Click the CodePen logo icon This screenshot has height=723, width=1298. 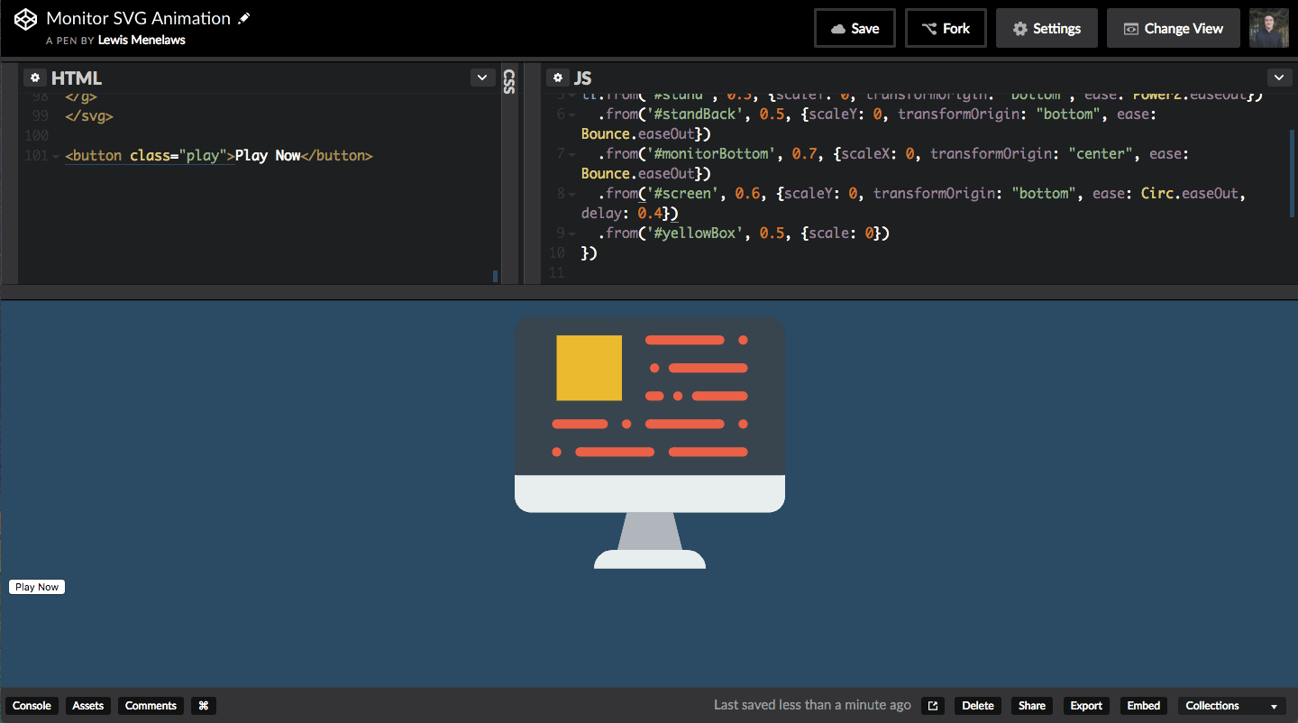[x=24, y=18]
